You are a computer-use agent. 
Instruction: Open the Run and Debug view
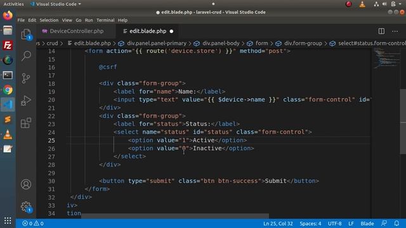click(x=26, y=101)
